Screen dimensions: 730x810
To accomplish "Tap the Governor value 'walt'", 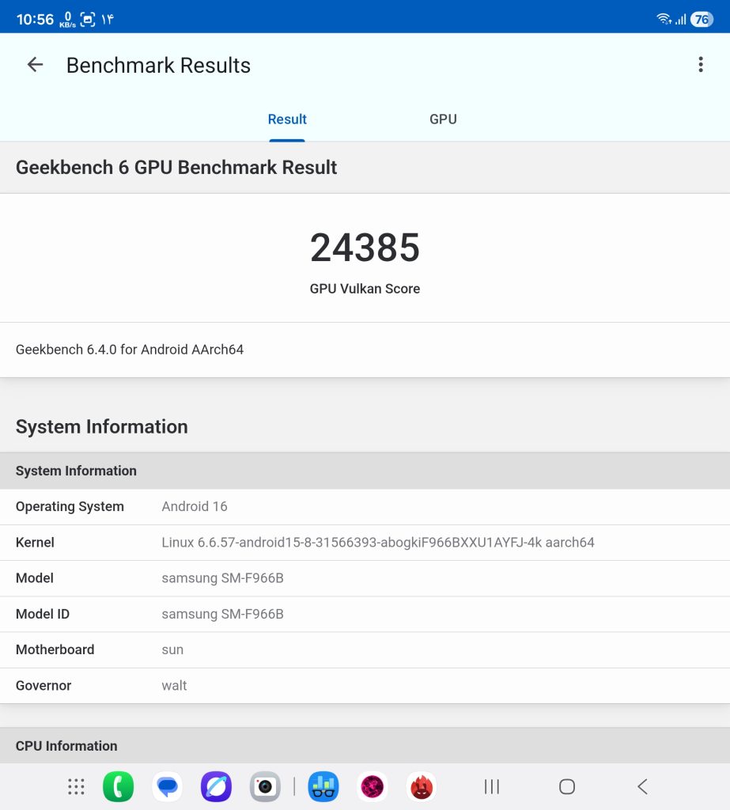I will coord(174,686).
